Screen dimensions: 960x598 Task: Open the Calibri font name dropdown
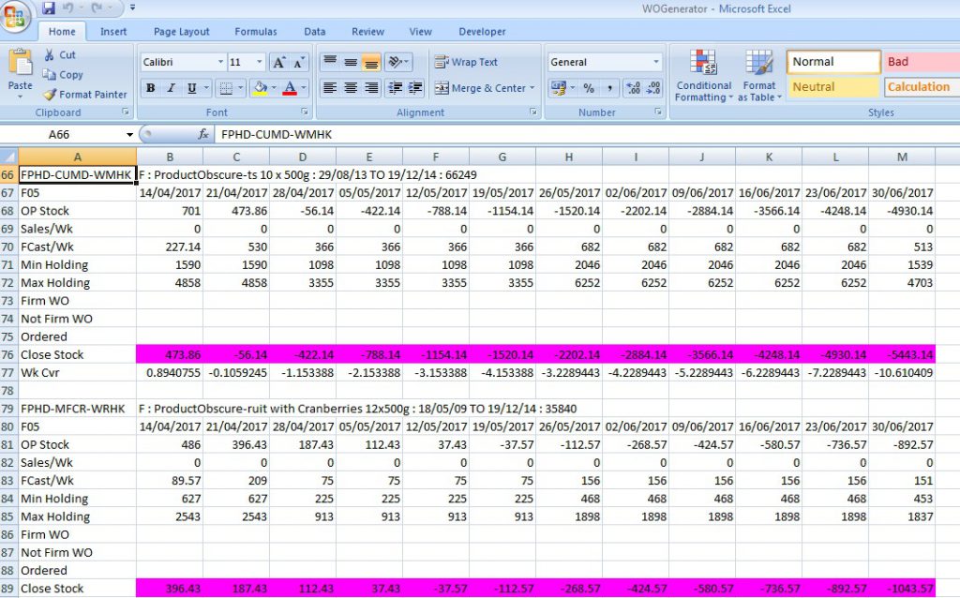[220, 63]
